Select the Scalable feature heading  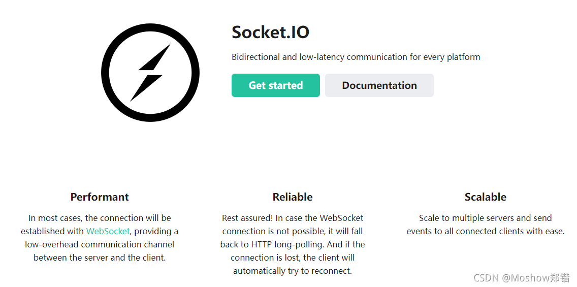(x=485, y=197)
